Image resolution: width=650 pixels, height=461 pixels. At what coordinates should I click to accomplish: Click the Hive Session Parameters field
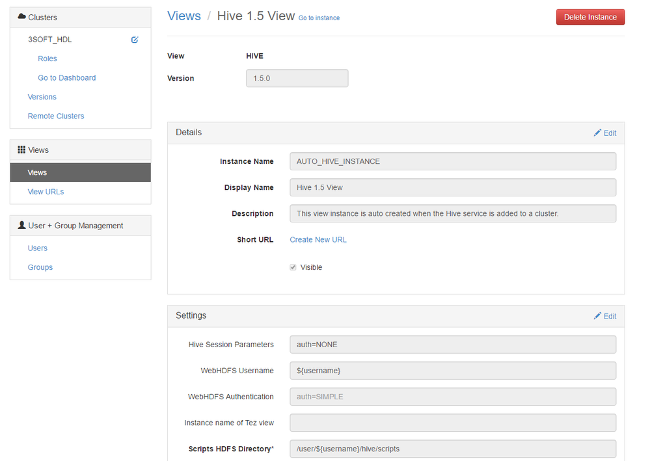453,344
